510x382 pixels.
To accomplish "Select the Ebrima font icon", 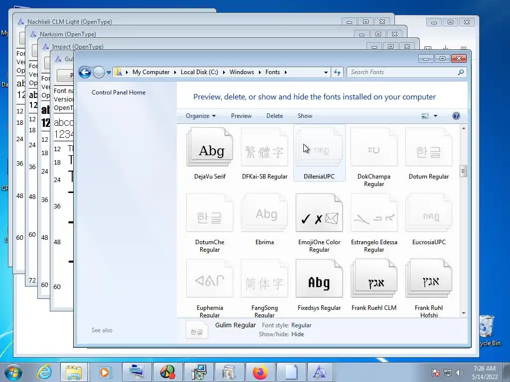I will 264,212.
